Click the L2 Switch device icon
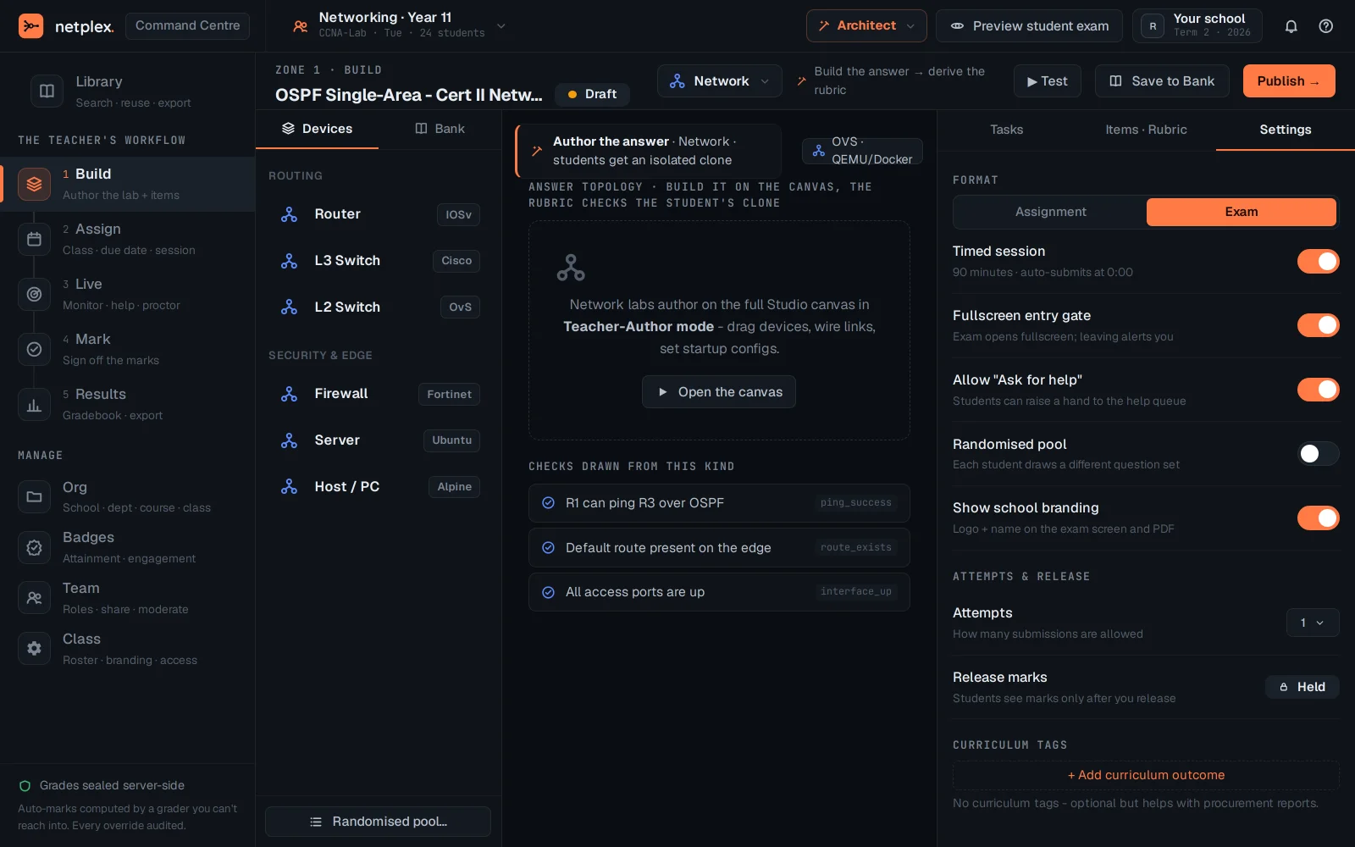 coord(289,307)
